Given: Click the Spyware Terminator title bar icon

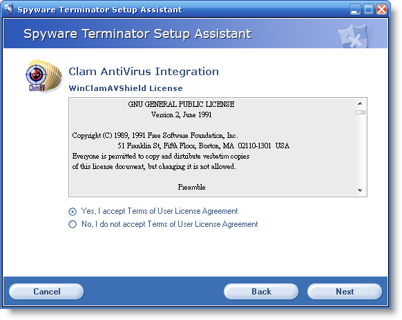Looking at the screenshot, I should pyautogui.click(x=9, y=9).
